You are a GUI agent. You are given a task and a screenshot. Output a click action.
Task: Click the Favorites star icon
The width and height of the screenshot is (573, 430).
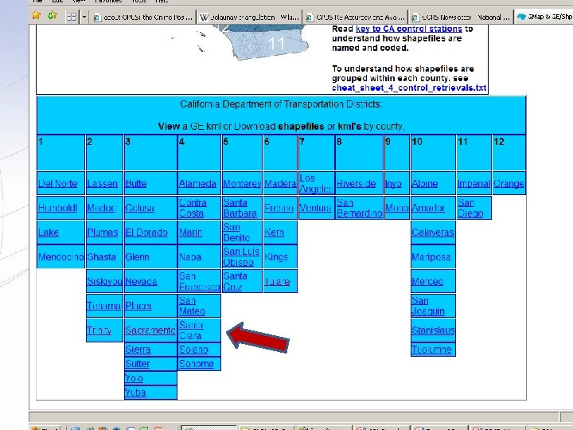tap(36, 15)
